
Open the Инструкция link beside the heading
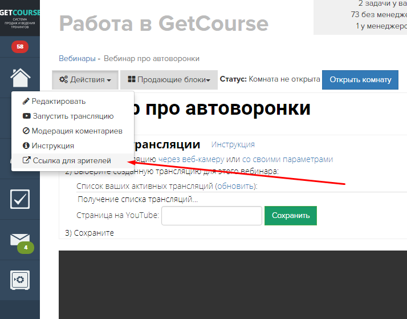[233, 144]
